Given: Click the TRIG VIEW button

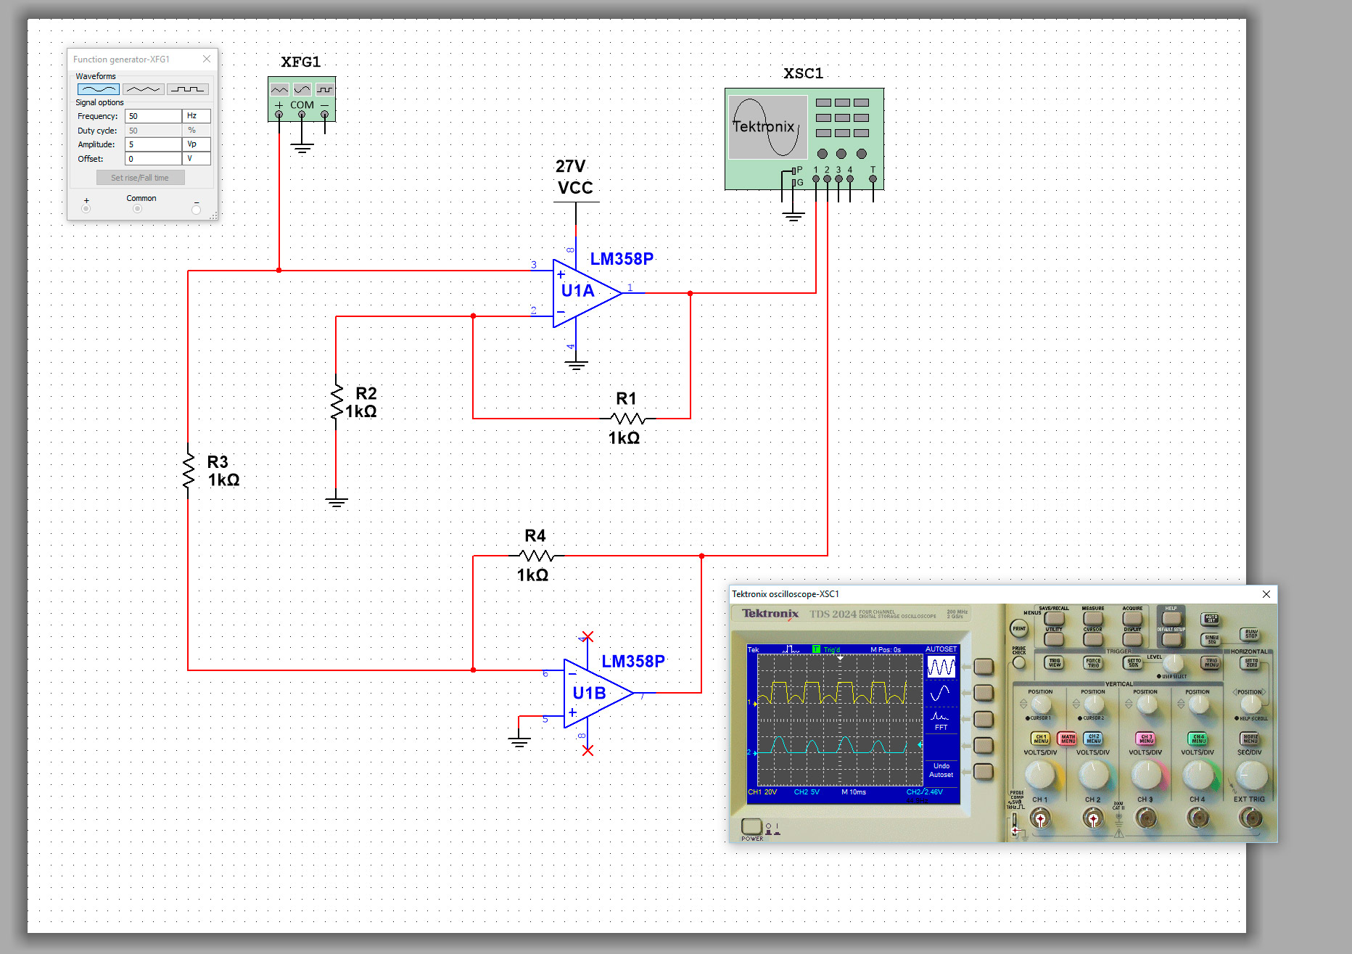Looking at the screenshot, I should click(x=1054, y=663).
